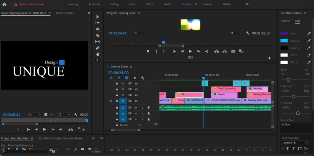Select the Type tool in toolbar
Image resolution: width=314 pixels, height=156 pixels.
98,60
